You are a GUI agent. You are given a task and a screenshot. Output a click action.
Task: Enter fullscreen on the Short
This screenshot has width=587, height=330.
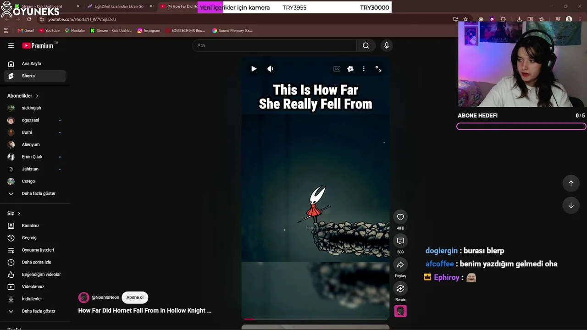(x=378, y=69)
